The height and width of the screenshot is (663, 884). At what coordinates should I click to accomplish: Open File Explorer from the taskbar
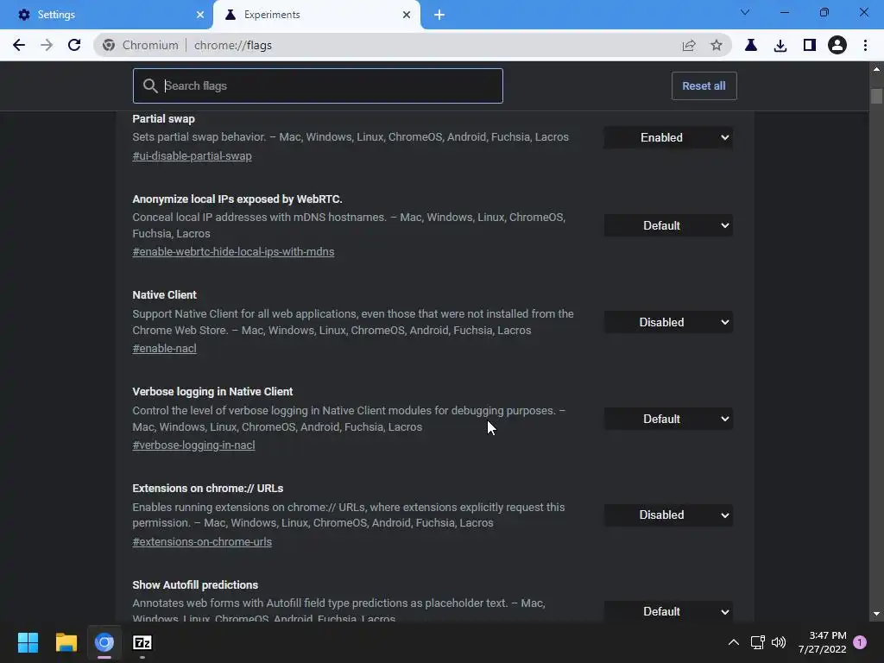(x=66, y=642)
